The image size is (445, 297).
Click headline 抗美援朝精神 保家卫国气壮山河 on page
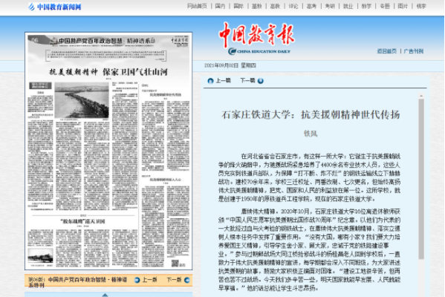pos(108,72)
